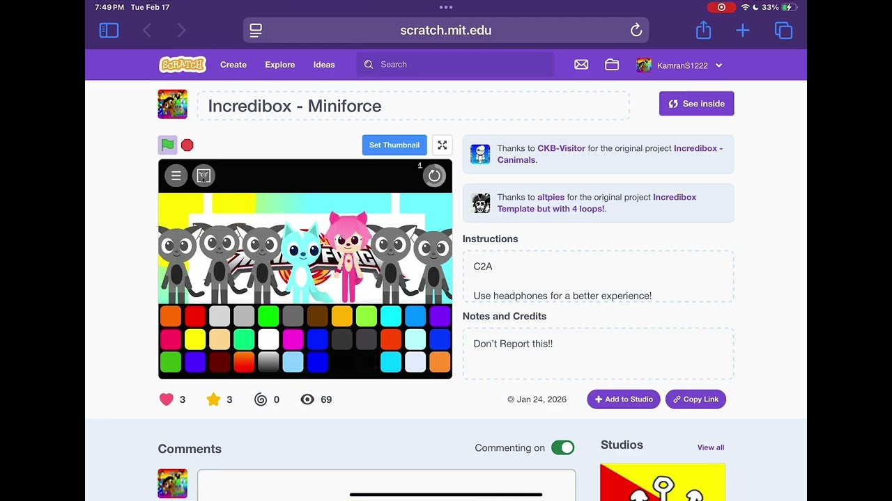Start the project with the green flag
Image resolution: width=892 pixels, height=501 pixels.
pyautogui.click(x=167, y=145)
